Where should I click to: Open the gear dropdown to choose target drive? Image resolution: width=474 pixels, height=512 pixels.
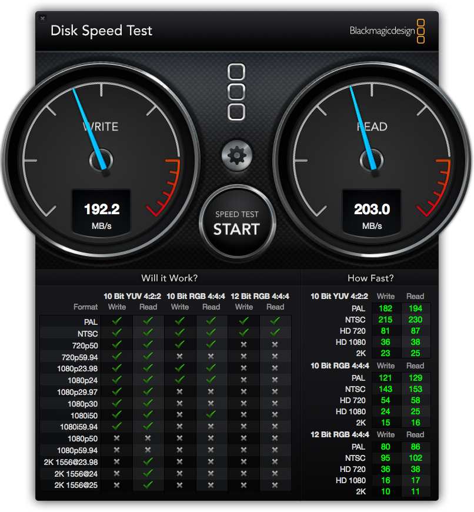click(x=236, y=155)
